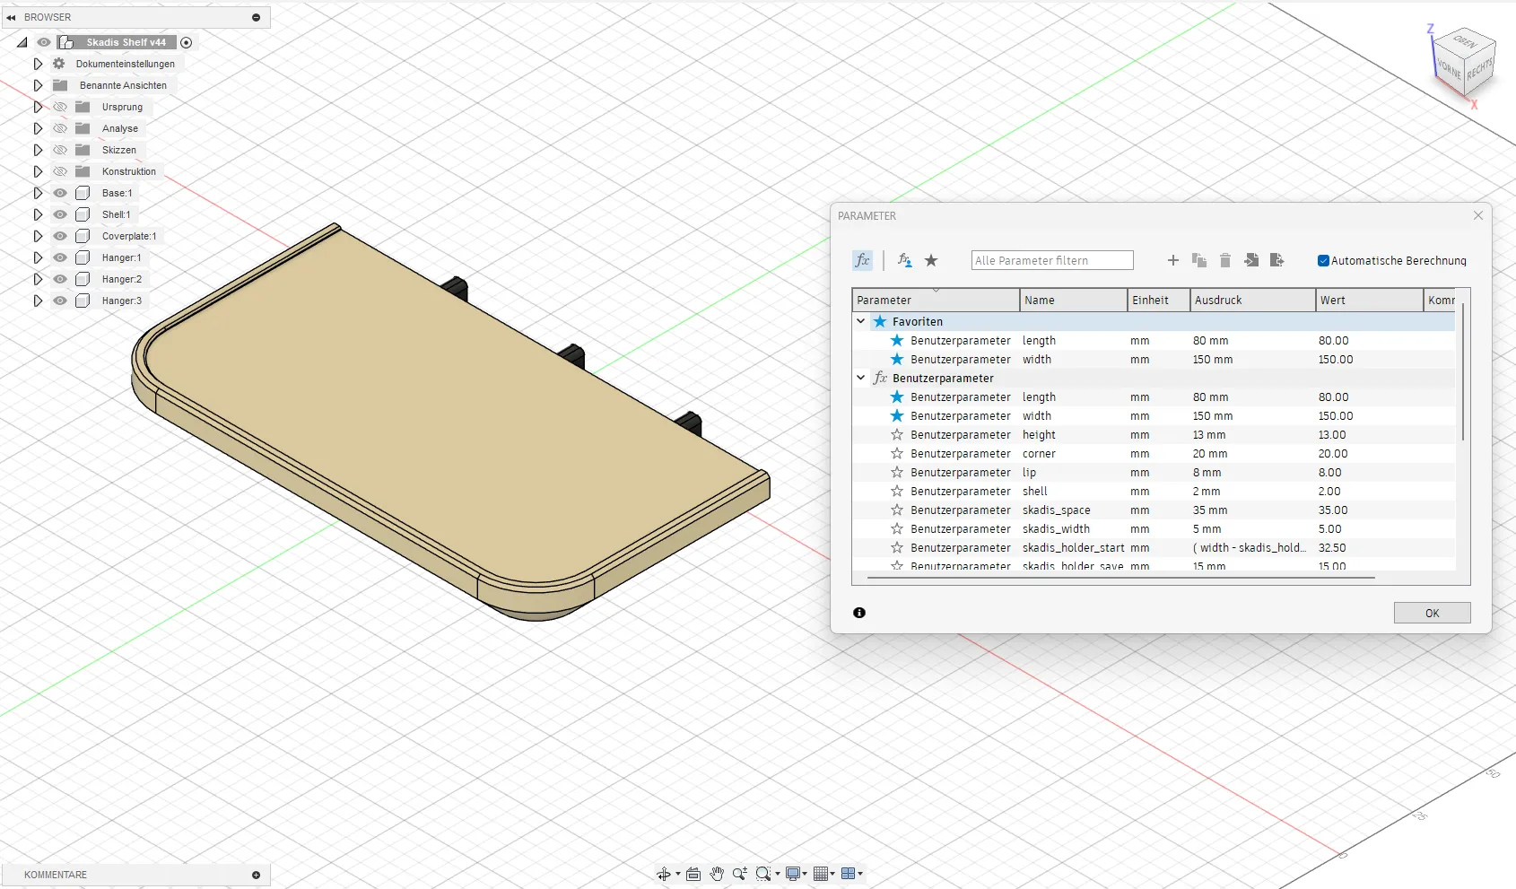Viewport: 1516px width, 889px height.
Task: Open the BROWSER panel header menu
Action: coord(257,17)
